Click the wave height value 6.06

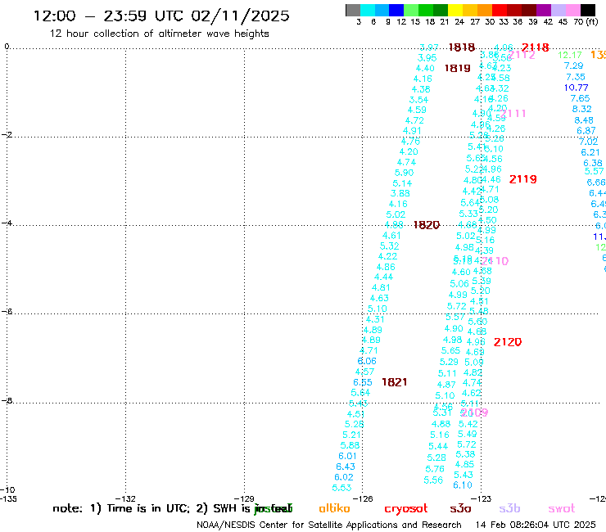[367, 361]
